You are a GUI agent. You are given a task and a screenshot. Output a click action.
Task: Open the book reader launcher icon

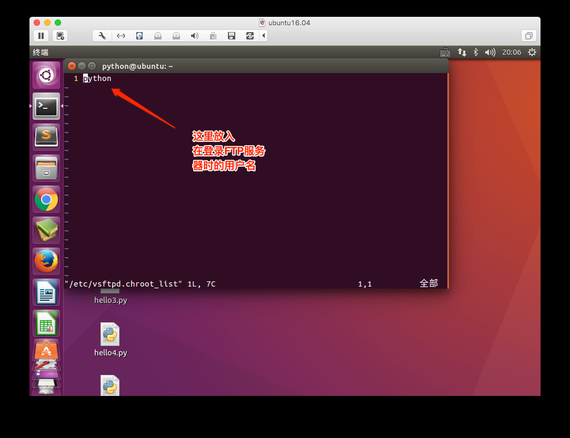[46, 230]
